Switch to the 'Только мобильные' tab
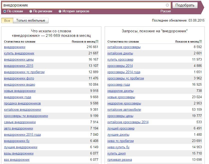The width and height of the screenshot is (209, 164). click(x=31, y=21)
